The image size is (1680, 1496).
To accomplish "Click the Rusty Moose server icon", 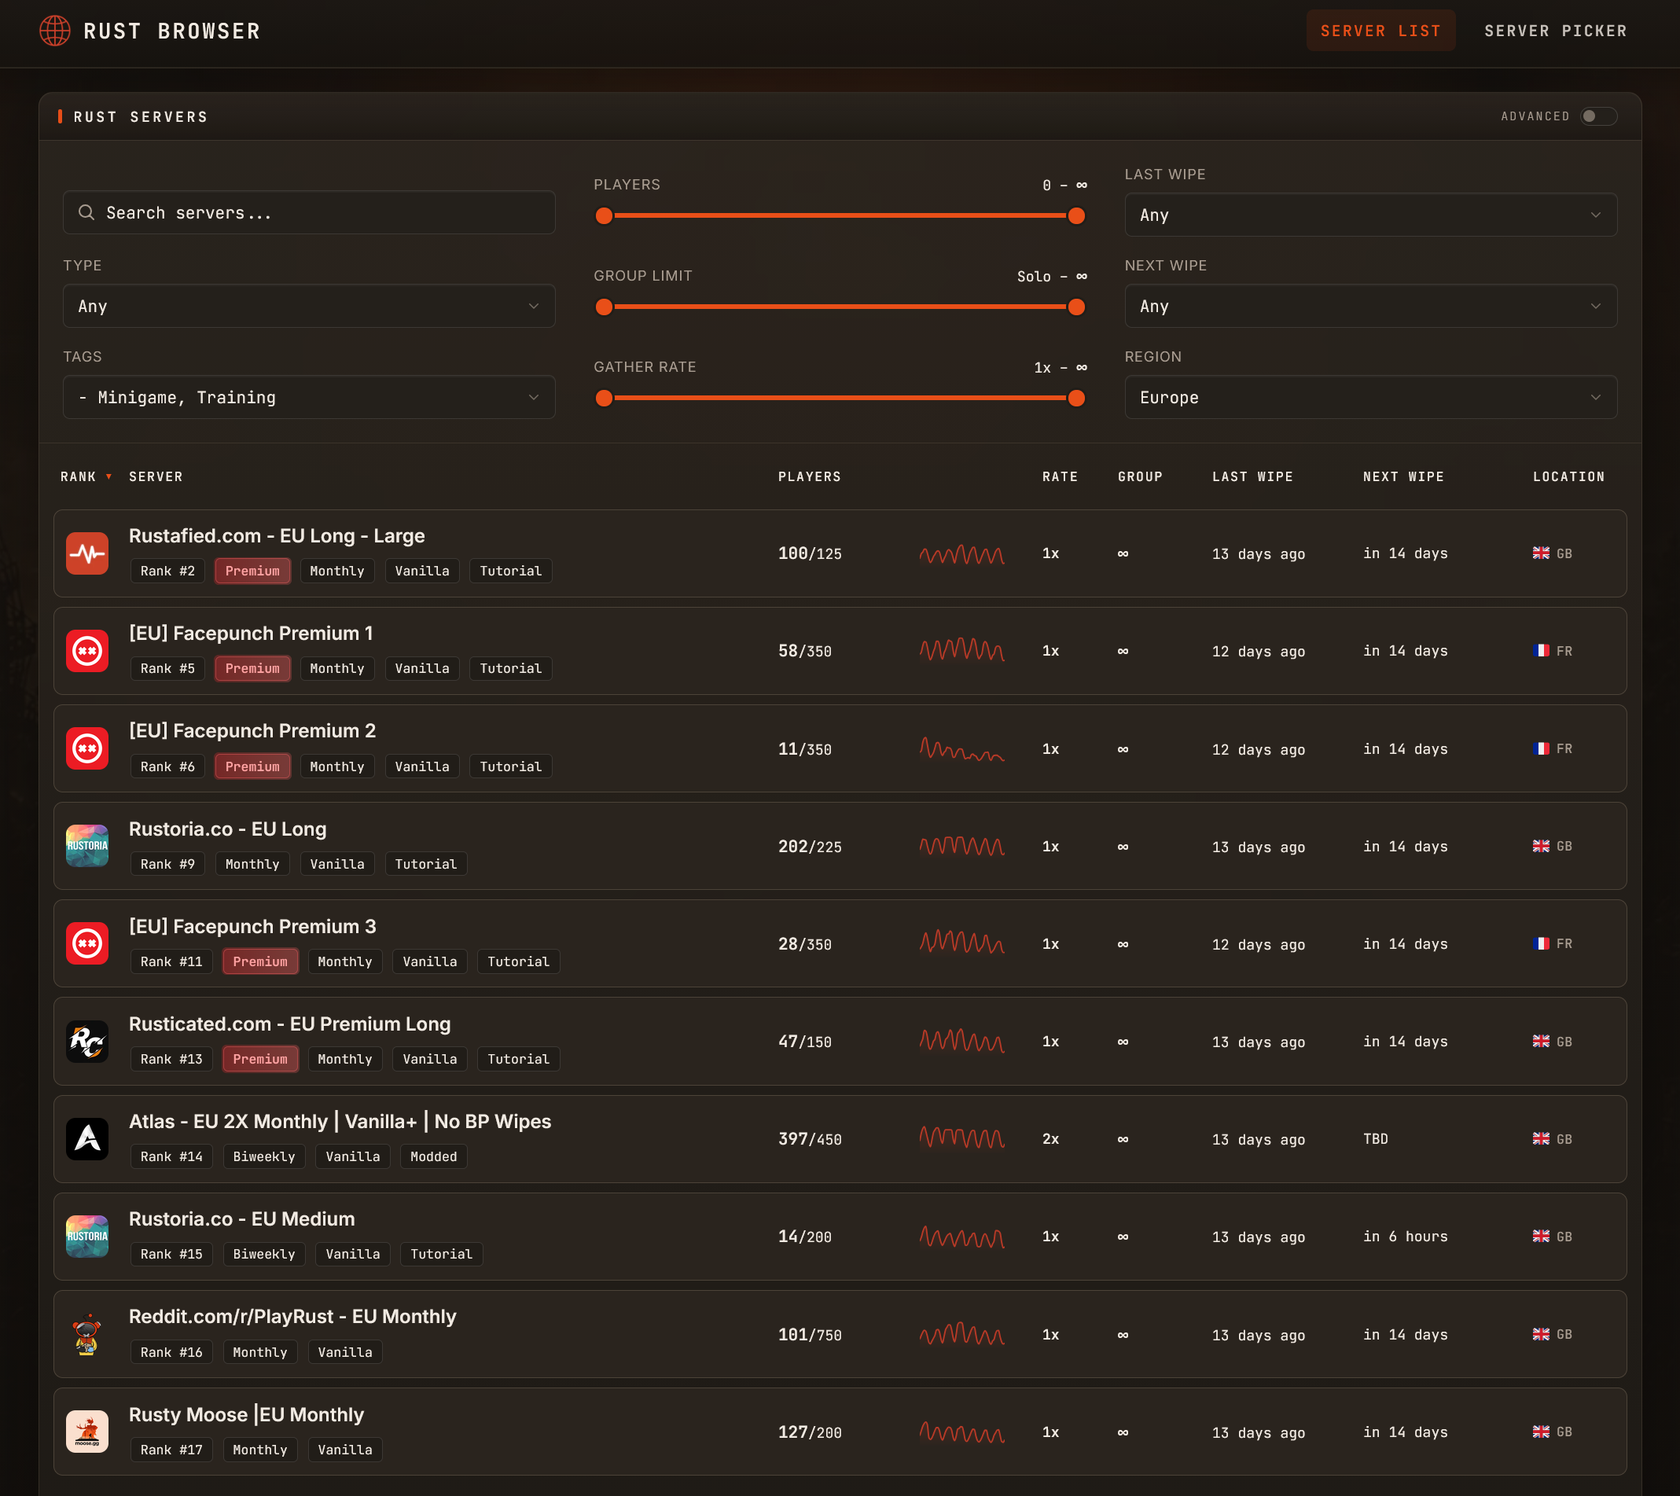I will click(87, 1432).
